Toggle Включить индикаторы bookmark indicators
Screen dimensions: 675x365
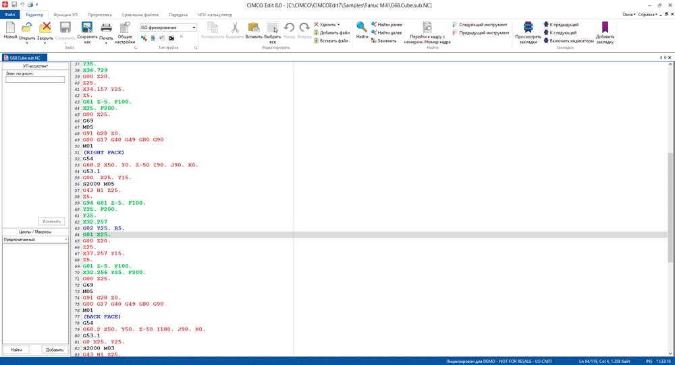(568, 41)
